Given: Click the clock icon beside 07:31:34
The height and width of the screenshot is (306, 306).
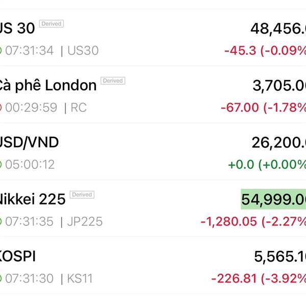Looking at the screenshot, I should pos(1,50).
